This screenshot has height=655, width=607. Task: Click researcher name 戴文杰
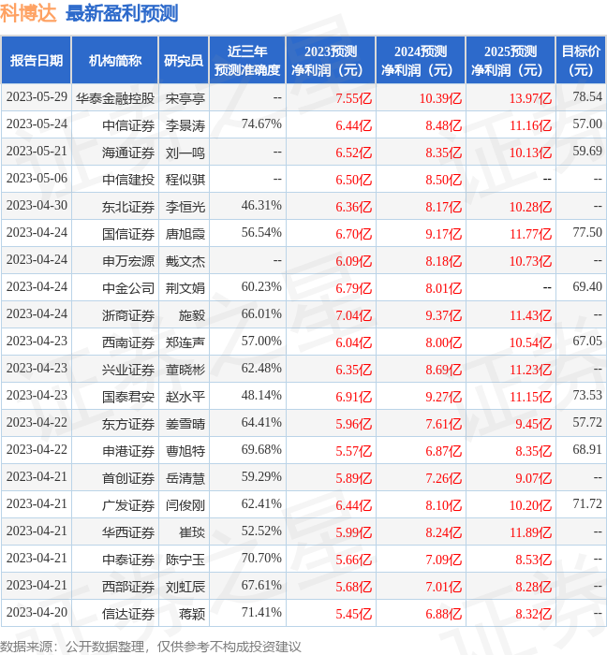[x=185, y=261]
